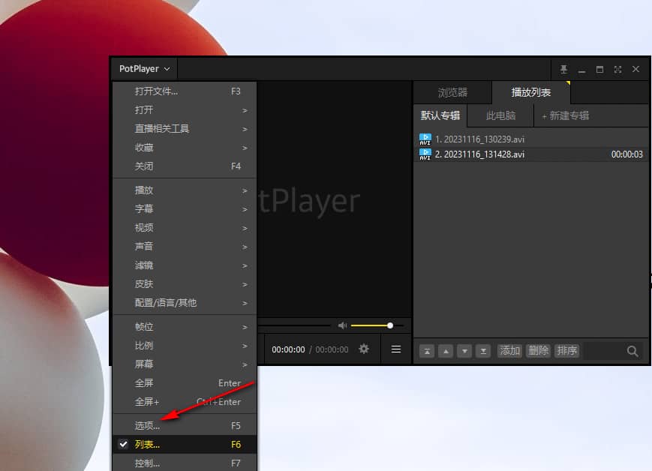Click the current time 00:00:00 display
The height and width of the screenshot is (471, 652).
[288, 349]
